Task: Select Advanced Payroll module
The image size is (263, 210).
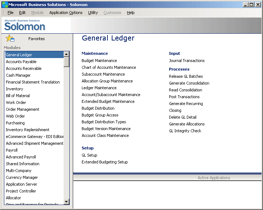Action: point(34,157)
